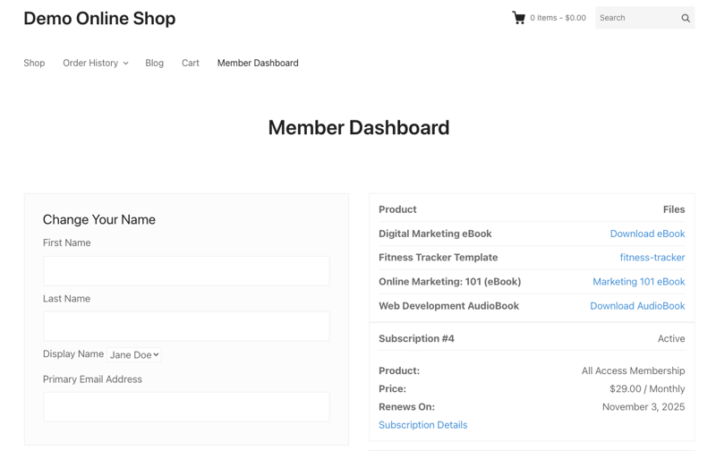Screen dimensions: 716x451
Task: Go to the Shop page
Action: coord(34,64)
